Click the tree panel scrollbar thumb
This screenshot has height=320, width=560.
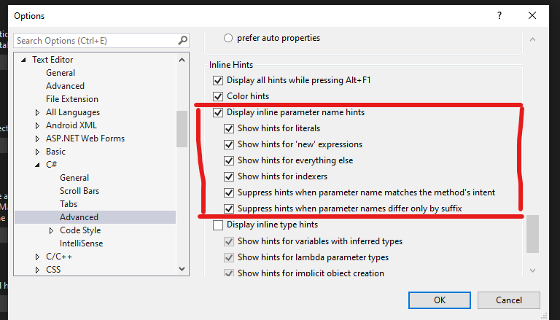click(182, 129)
